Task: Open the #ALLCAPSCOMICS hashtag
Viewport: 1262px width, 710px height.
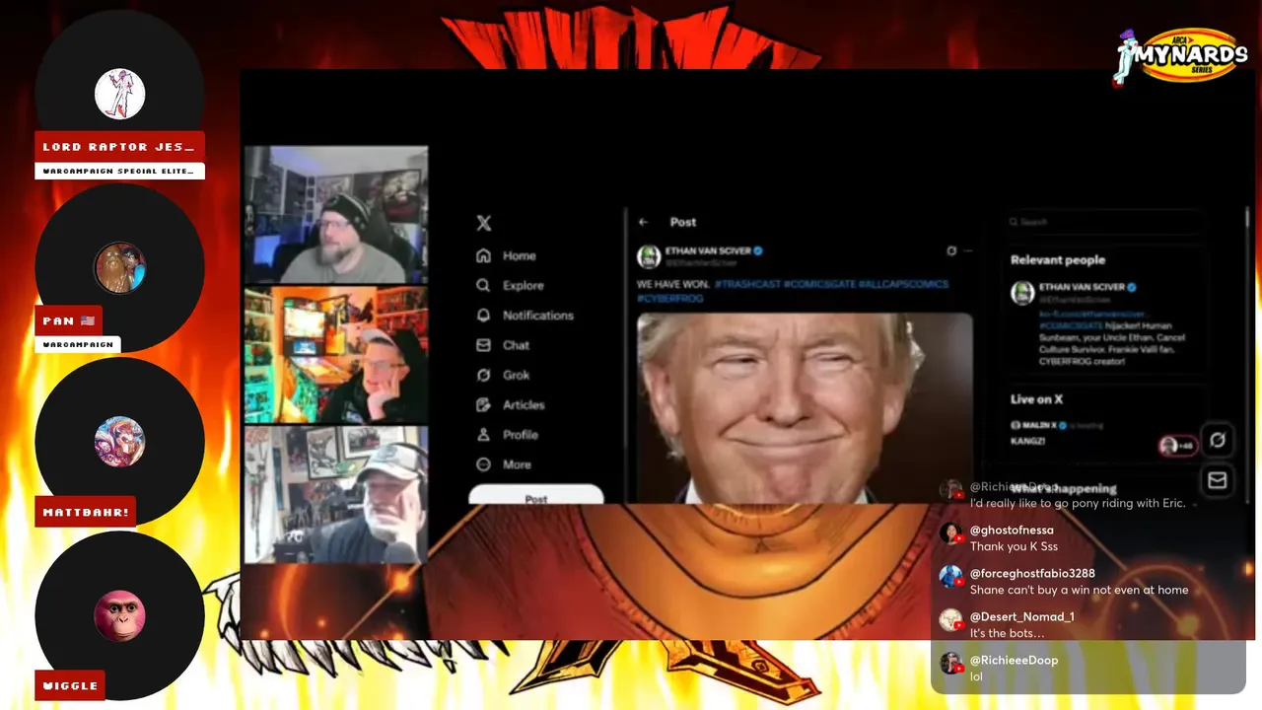Action: click(903, 284)
